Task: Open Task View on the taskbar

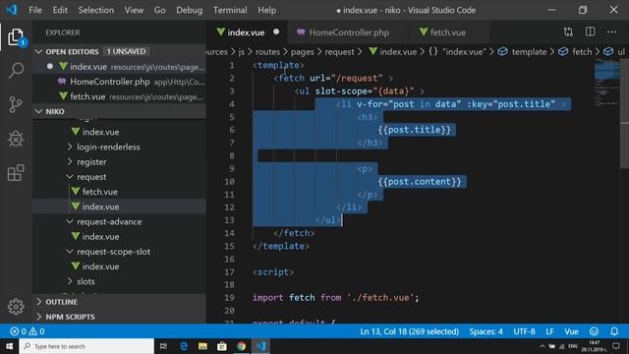Action: pyautogui.click(x=163, y=346)
